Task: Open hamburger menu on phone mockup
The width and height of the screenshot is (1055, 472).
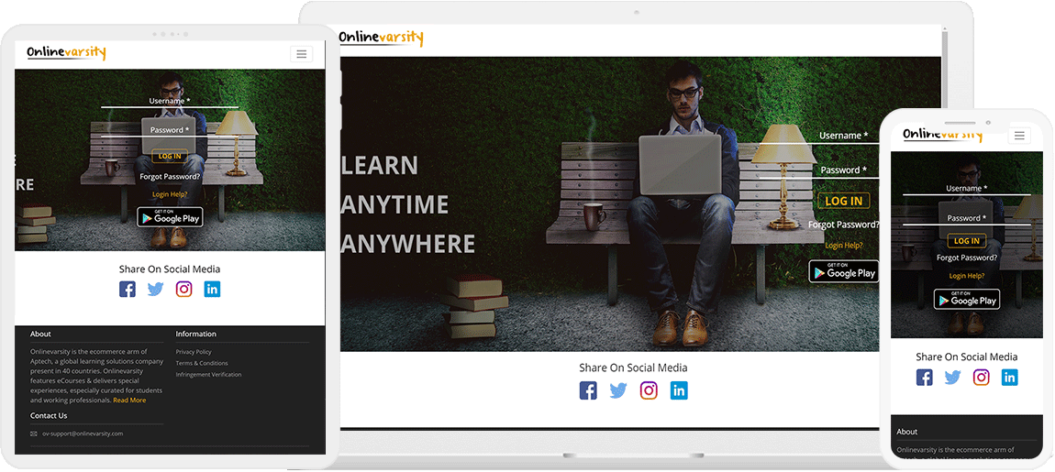Action: point(1019,136)
